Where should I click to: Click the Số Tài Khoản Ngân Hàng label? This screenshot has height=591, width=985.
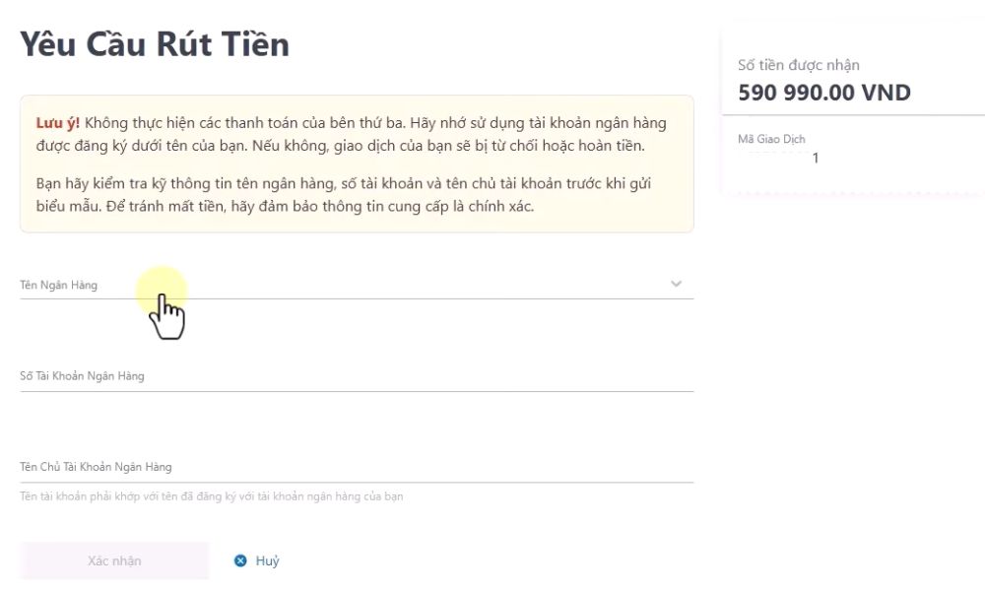pos(82,375)
